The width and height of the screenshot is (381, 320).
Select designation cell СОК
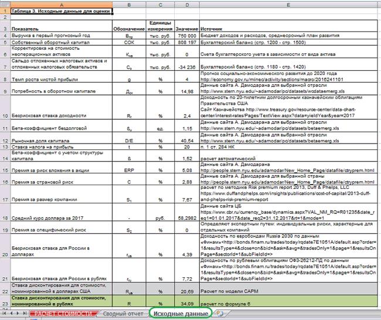click(x=129, y=42)
